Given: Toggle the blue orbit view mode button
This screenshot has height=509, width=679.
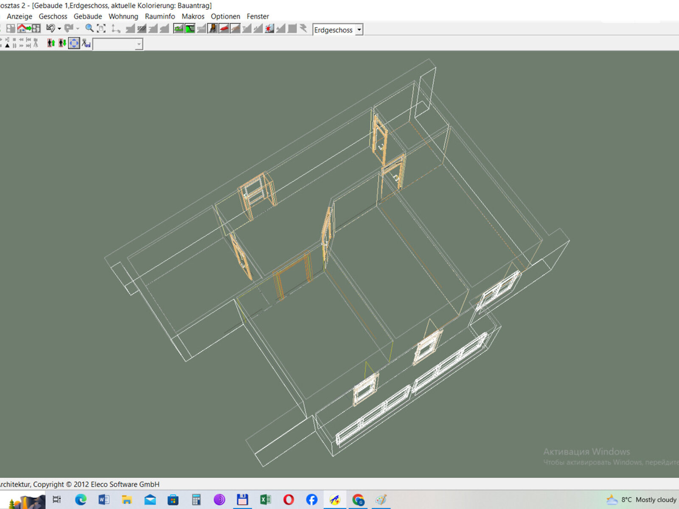Looking at the screenshot, I should click(74, 43).
